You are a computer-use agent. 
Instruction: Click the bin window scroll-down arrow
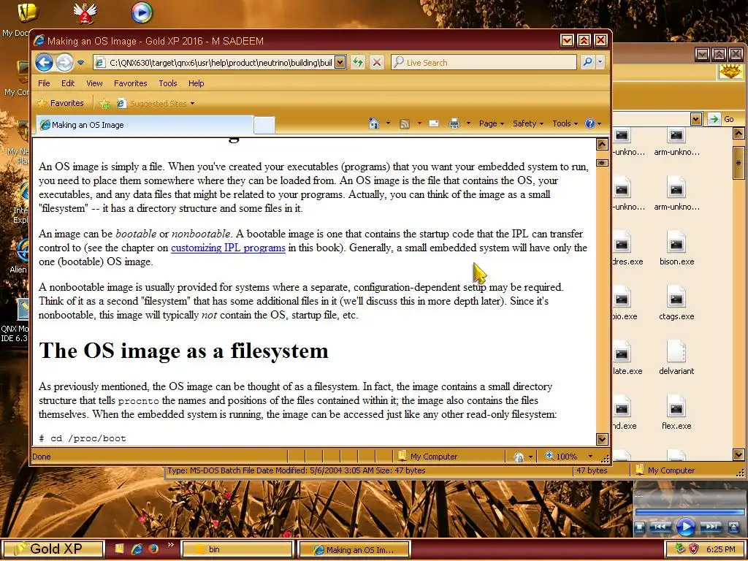pyautogui.click(x=739, y=454)
